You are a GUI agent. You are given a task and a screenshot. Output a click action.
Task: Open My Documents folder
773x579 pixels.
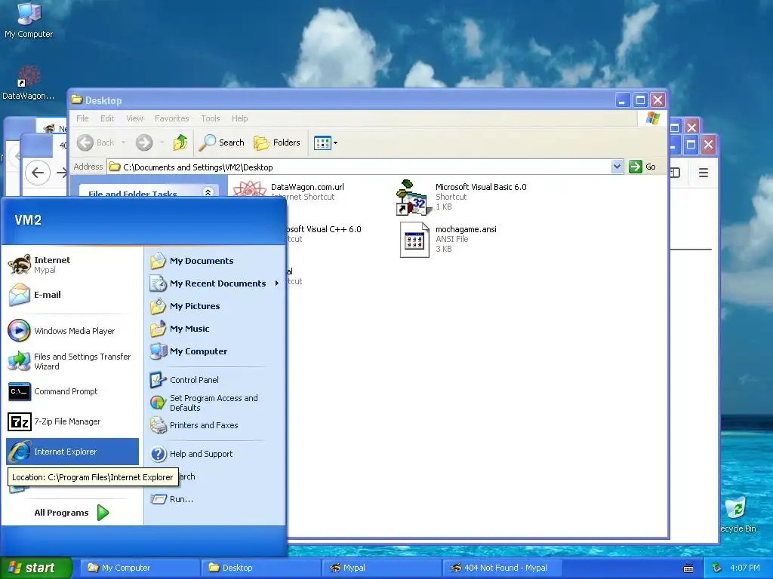(x=215, y=261)
